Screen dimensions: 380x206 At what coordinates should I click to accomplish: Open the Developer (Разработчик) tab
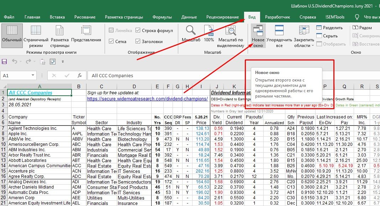[x=278, y=17]
